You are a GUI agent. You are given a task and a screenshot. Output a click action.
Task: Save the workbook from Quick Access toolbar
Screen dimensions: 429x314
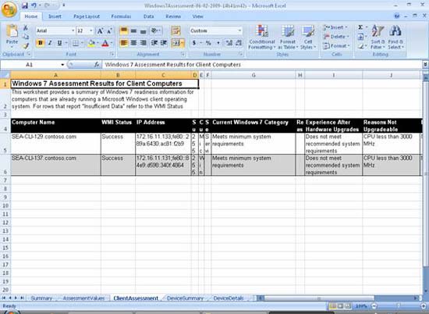pyautogui.click(x=25, y=5)
